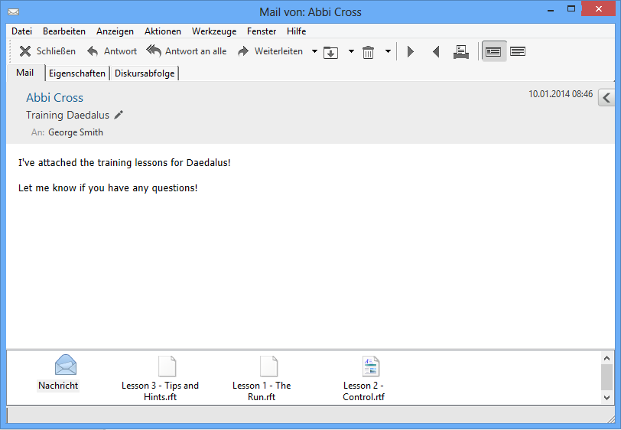
Task: Open the Aktionen menu
Action: pos(163,31)
